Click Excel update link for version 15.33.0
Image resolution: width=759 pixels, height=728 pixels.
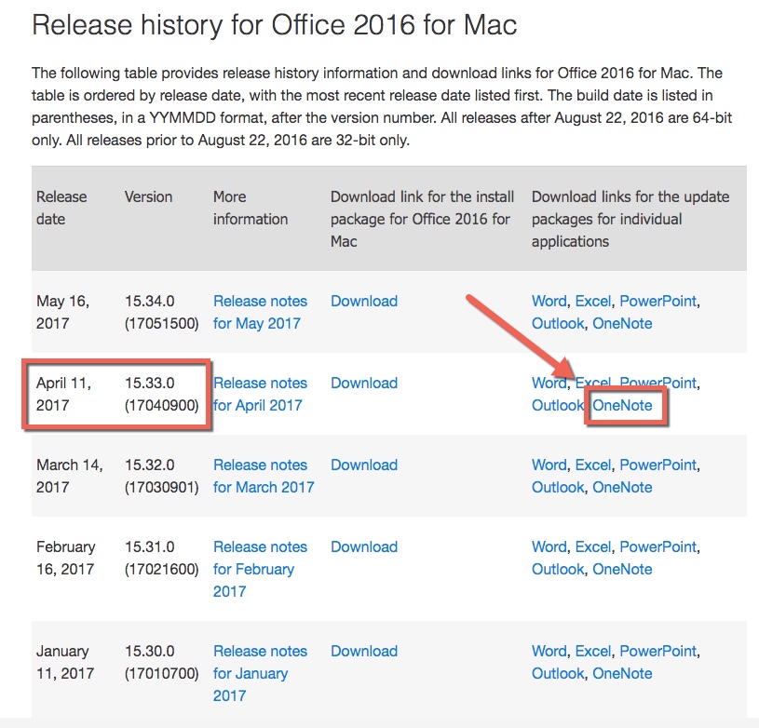(593, 383)
